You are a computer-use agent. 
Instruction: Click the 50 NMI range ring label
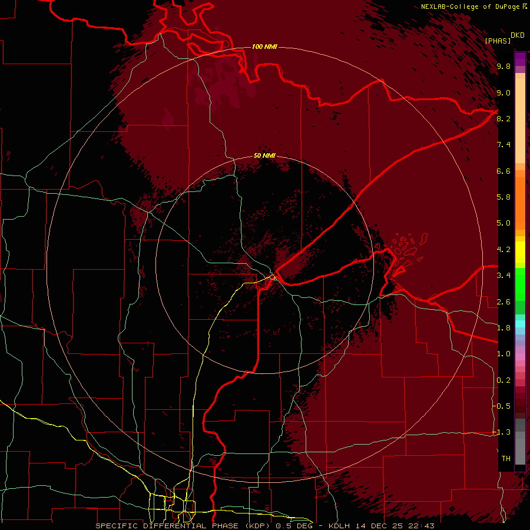pos(264,155)
